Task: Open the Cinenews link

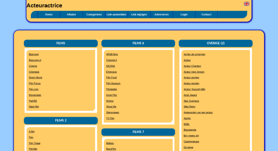Action: click(x=34, y=72)
